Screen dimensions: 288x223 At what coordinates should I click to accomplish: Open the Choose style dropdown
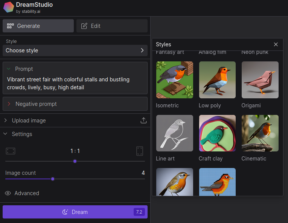tap(75, 50)
